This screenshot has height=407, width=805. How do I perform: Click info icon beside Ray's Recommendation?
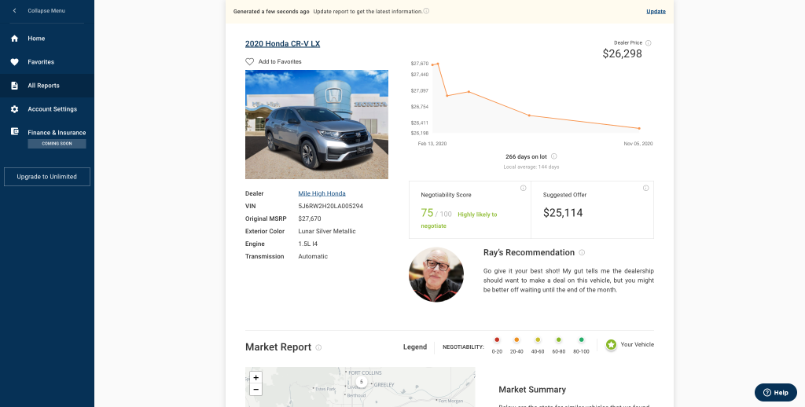(582, 252)
